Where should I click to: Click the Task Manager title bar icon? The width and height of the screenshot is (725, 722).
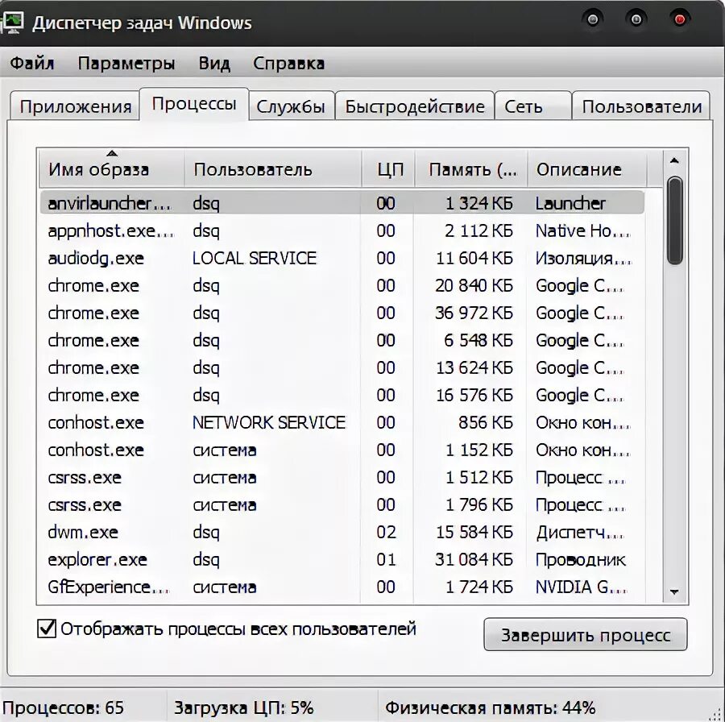pyautogui.click(x=12, y=23)
